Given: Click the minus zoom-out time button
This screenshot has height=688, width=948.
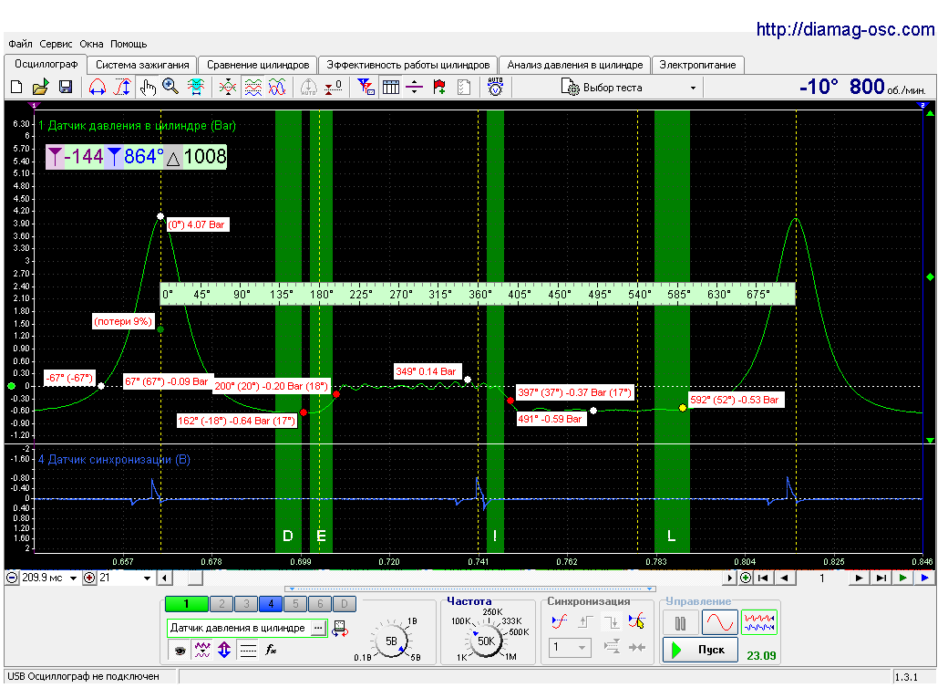Looking at the screenshot, I should (12, 578).
